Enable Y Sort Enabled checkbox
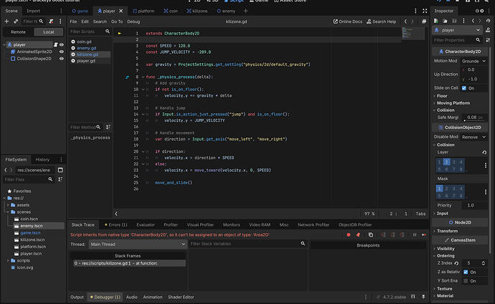The width and height of the screenshot is (495, 304). tap(466, 280)
